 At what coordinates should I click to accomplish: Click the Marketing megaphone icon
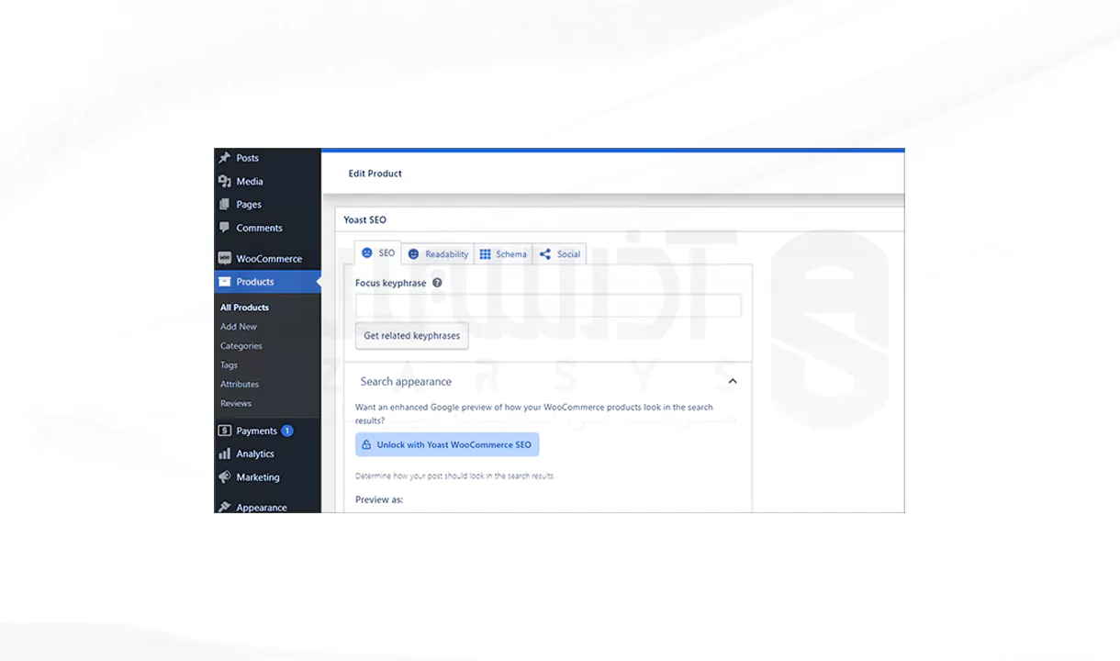coord(224,477)
